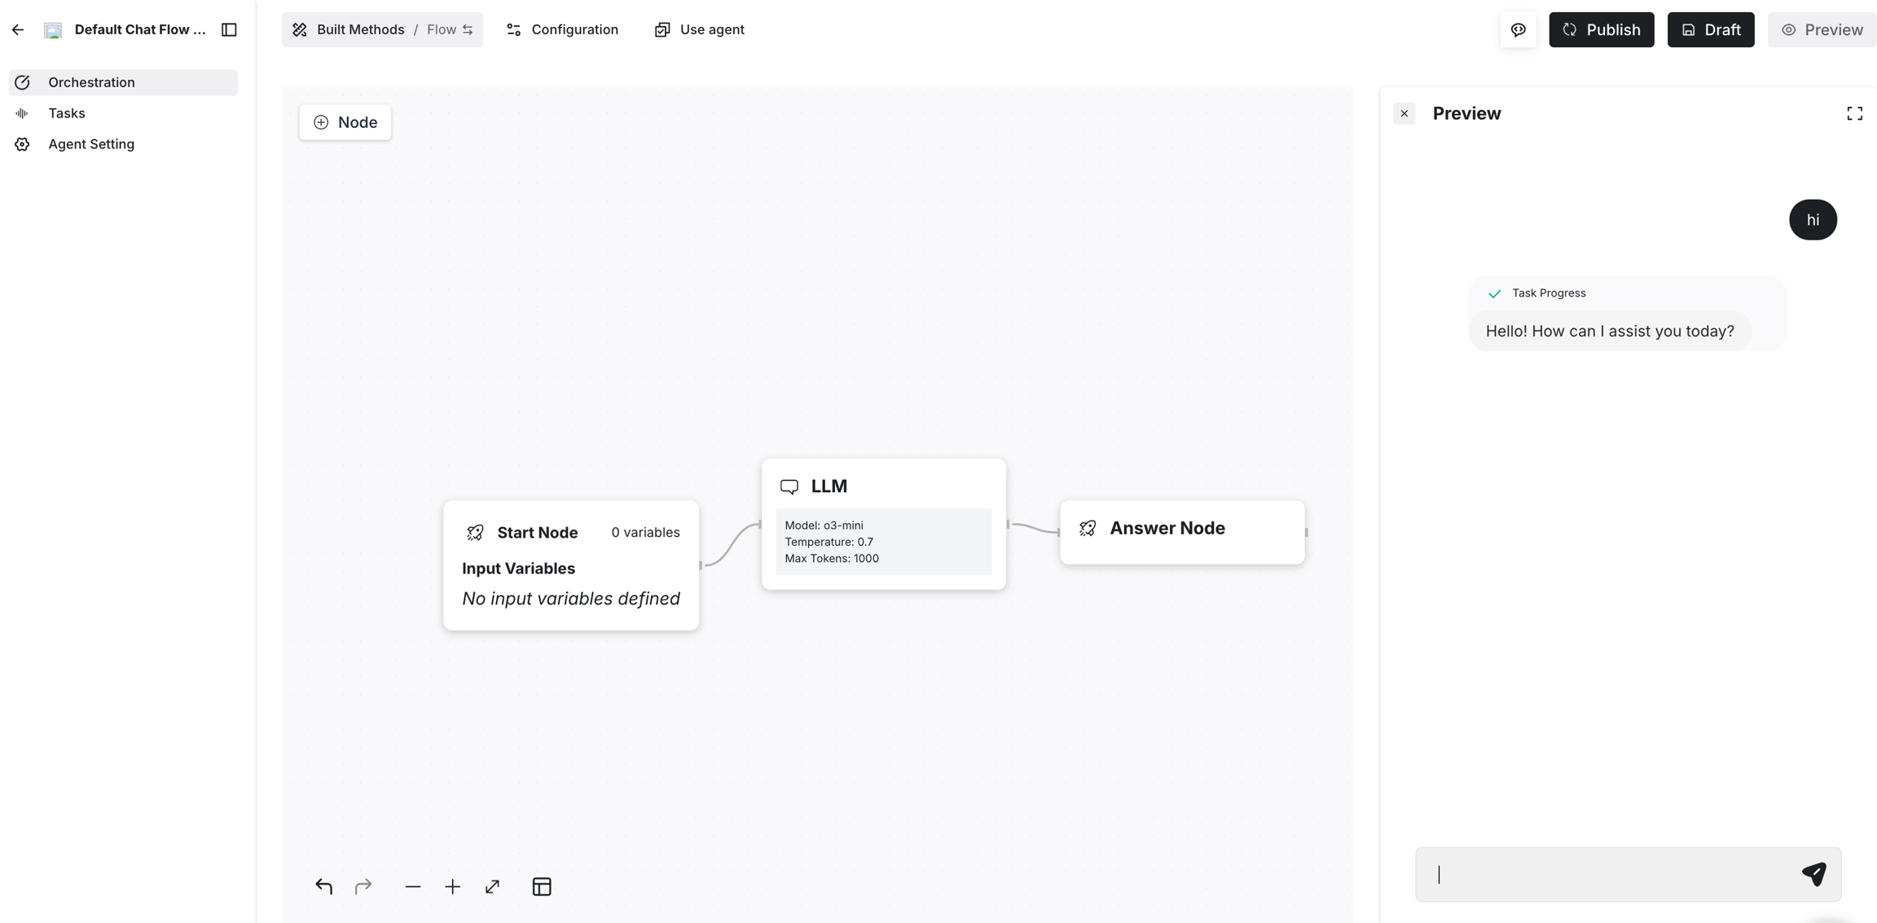
Task: Click the chat bubble icon near Publish
Action: tap(1519, 30)
